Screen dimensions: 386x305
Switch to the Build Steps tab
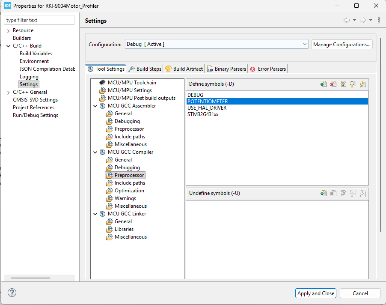pyautogui.click(x=145, y=69)
